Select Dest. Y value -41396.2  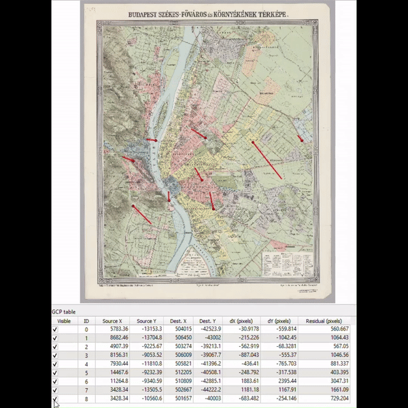pos(211,364)
